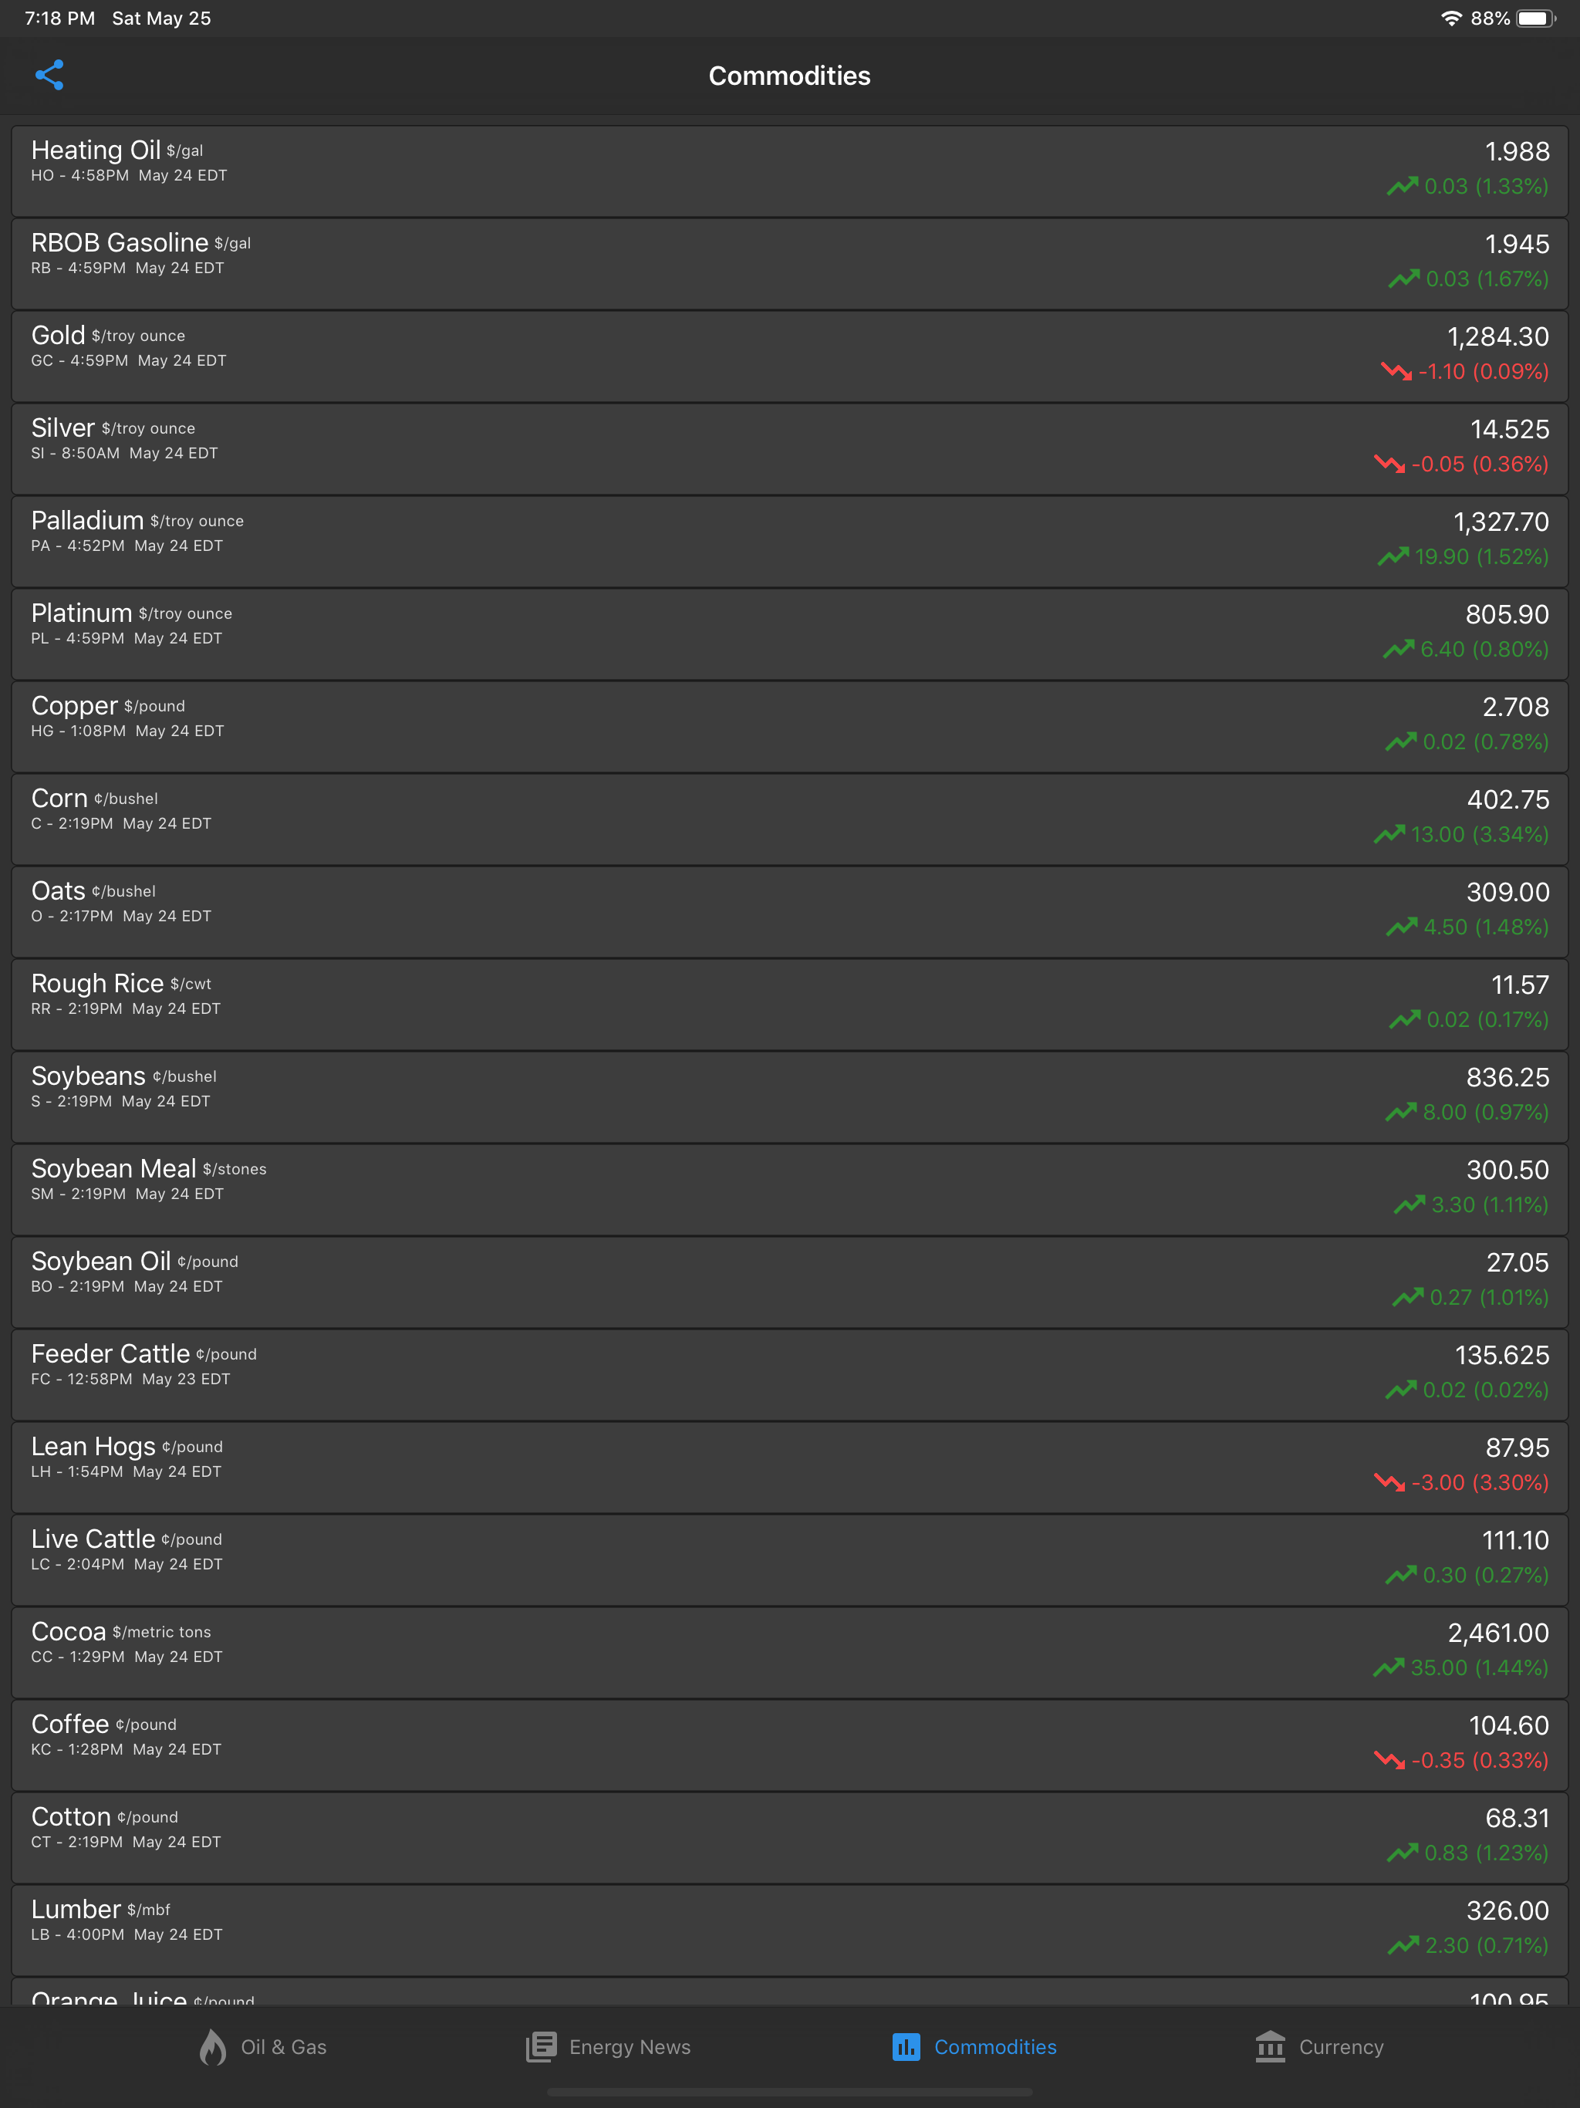Viewport: 1580px width, 2108px height.
Task: Tap Lean Hogs' red downtrend arrow
Action: [1389, 1482]
